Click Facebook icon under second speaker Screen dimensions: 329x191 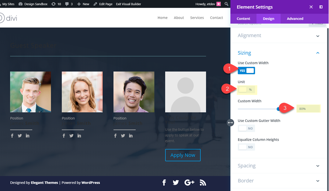point(64,136)
